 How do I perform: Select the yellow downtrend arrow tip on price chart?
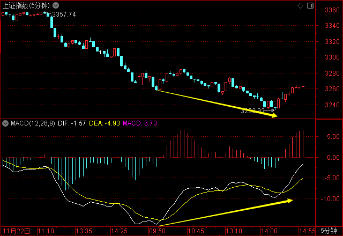pos(275,115)
